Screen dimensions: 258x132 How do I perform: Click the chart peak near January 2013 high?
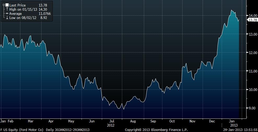[231, 10]
